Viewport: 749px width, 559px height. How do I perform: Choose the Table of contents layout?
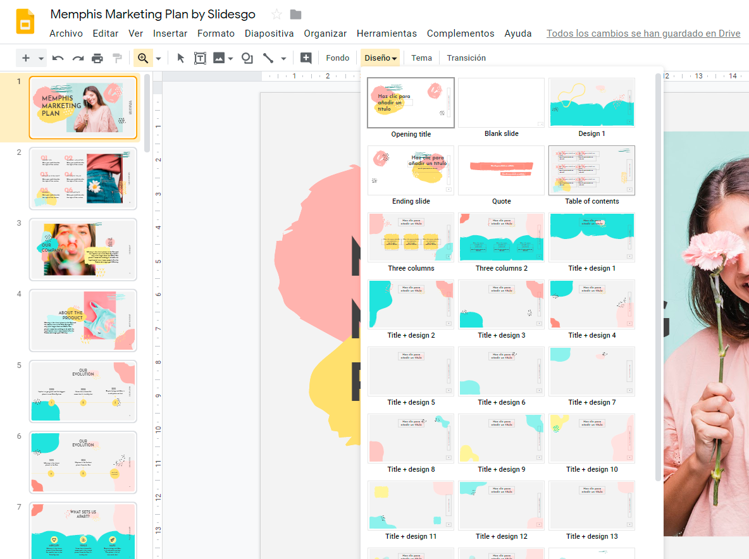592,171
